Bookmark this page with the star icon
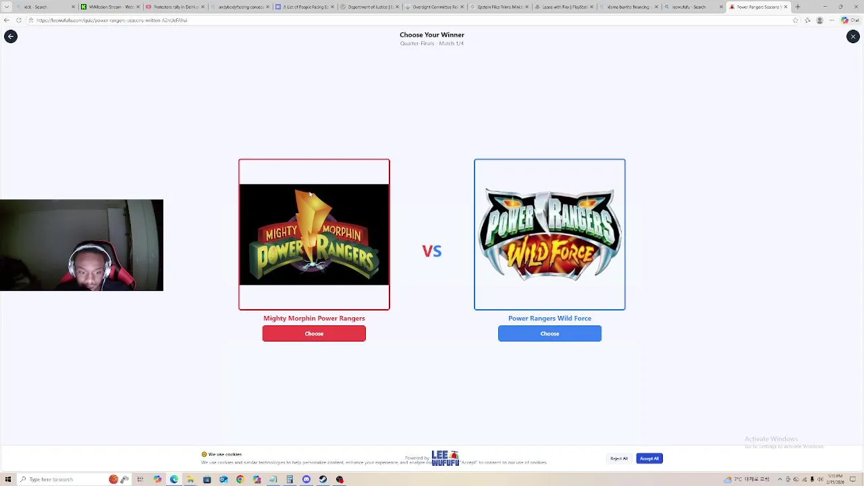The height and width of the screenshot is (486, 864). coord(795,20)
